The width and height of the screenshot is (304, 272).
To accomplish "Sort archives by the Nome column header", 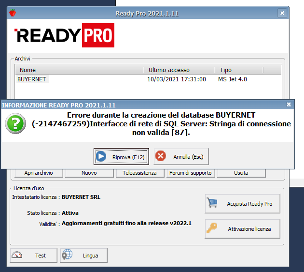I will click(x=80, y=70).
